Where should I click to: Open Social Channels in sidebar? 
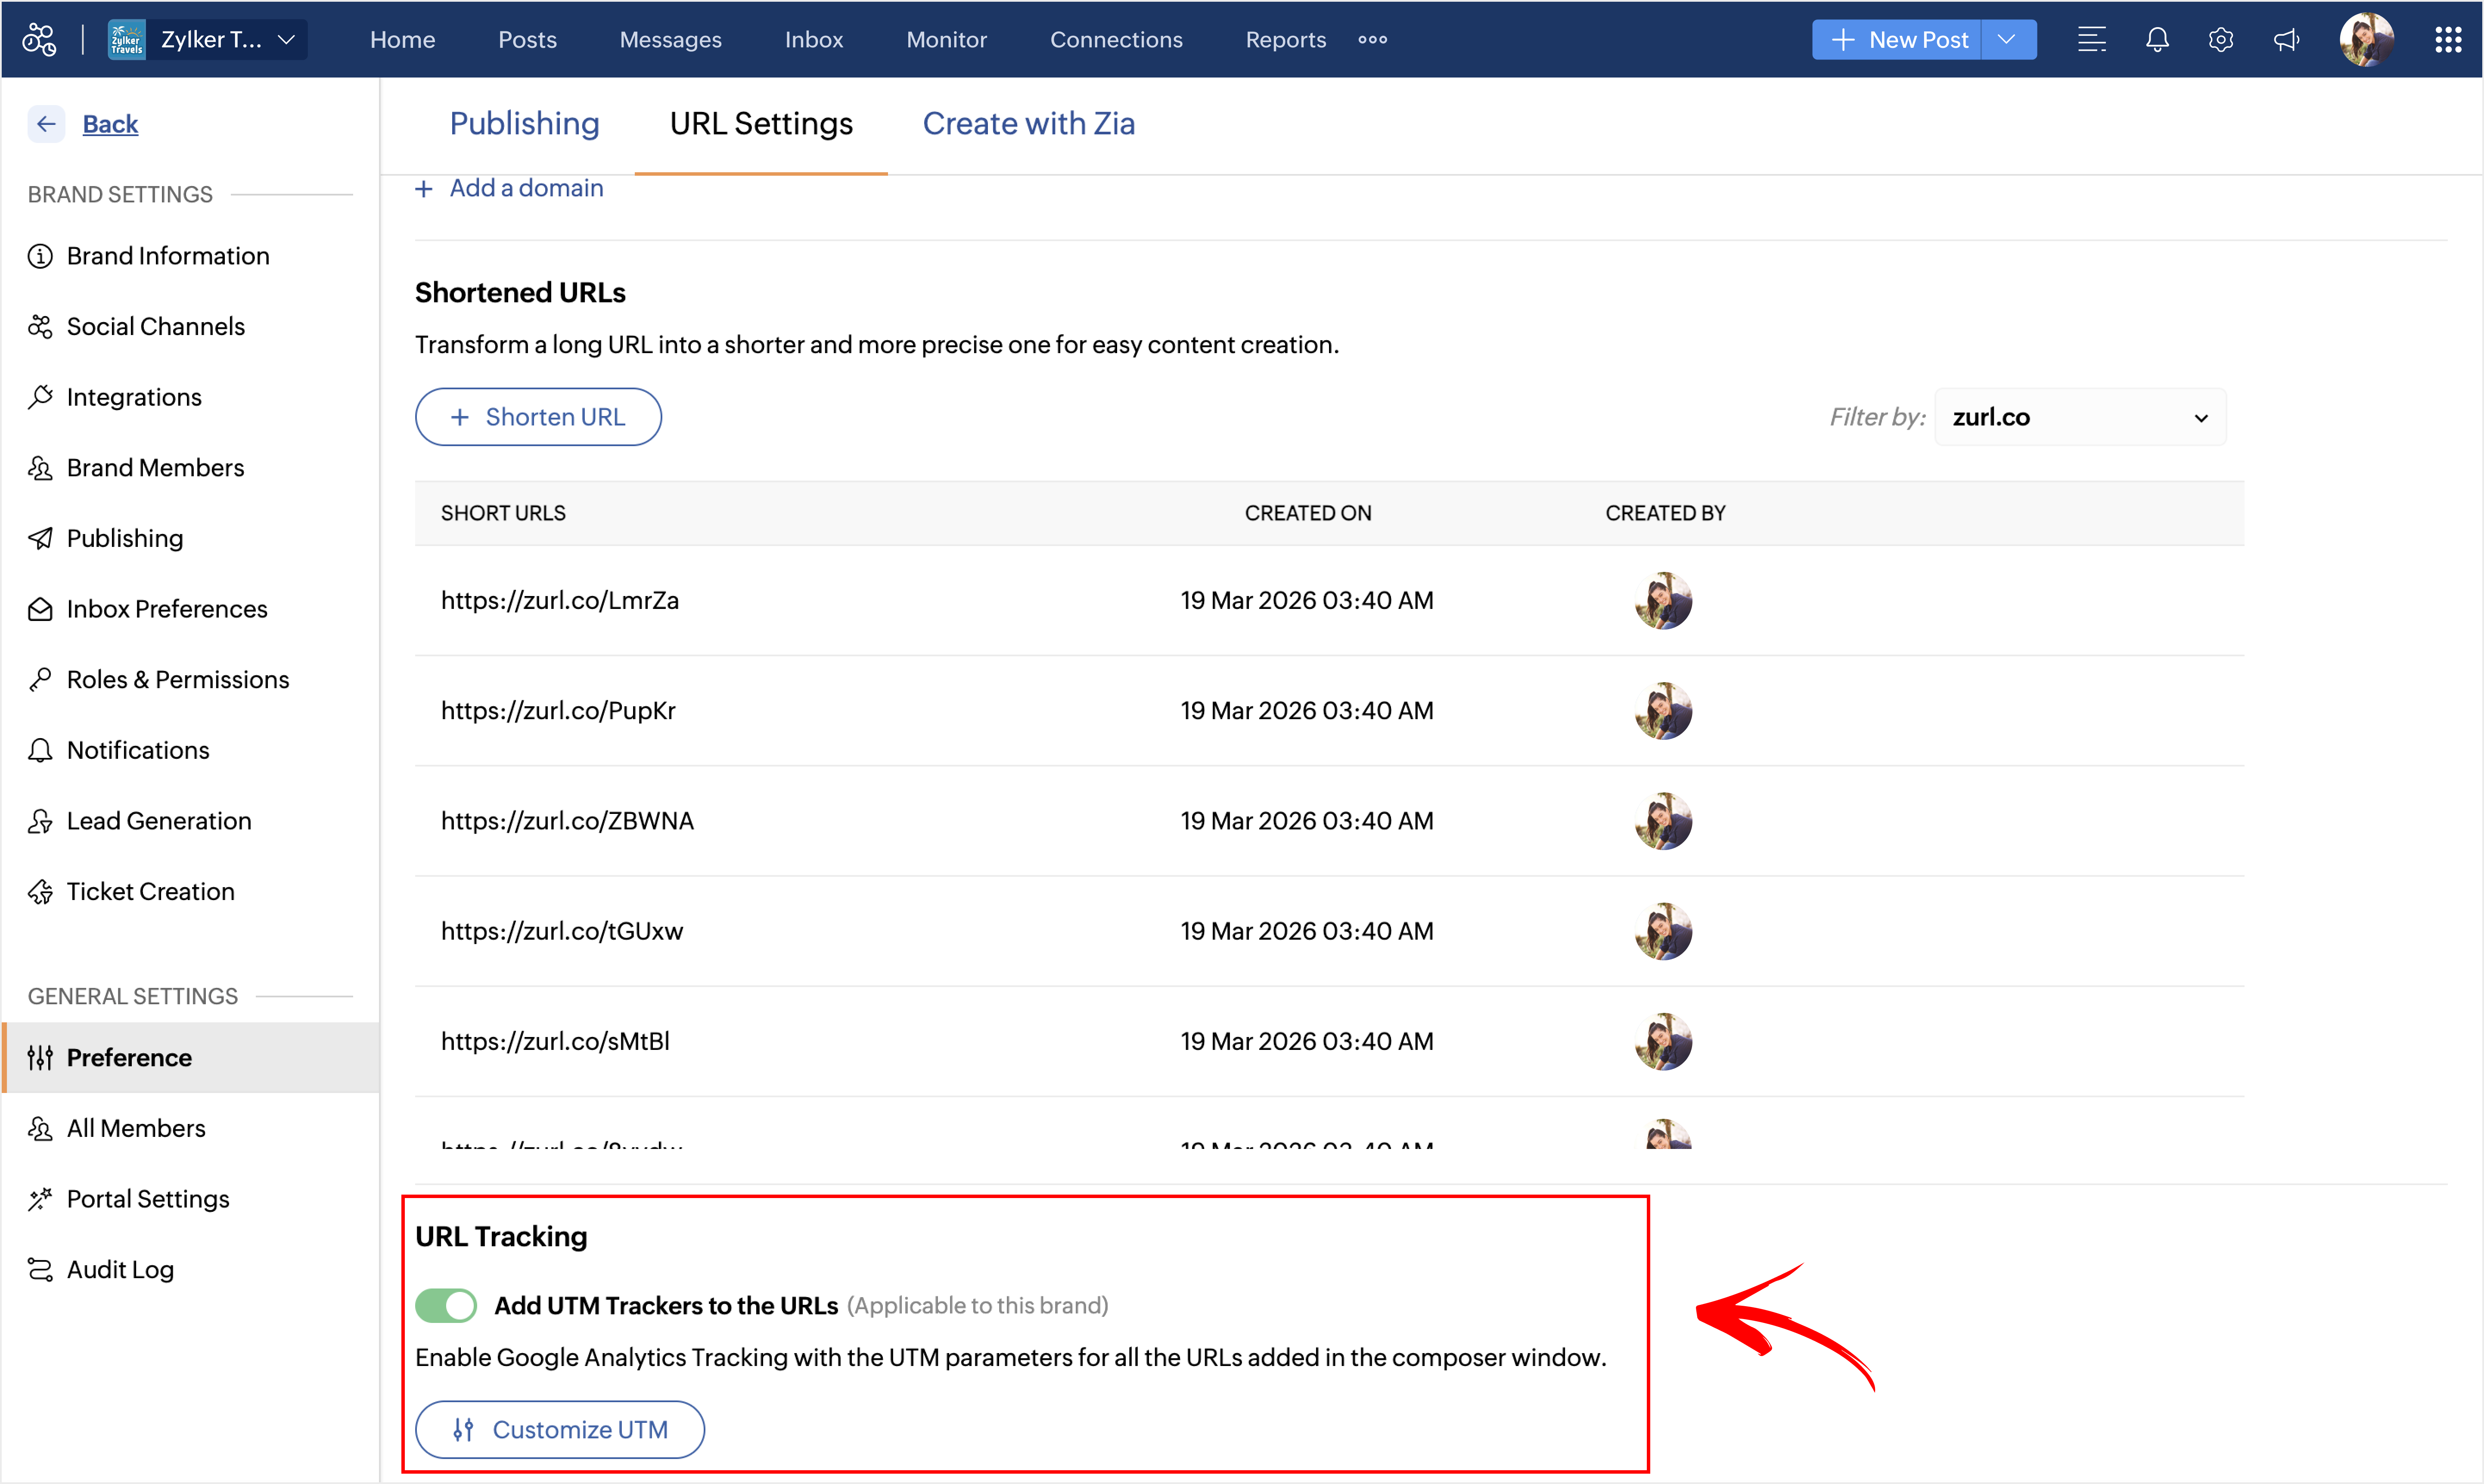coord(155,326)
